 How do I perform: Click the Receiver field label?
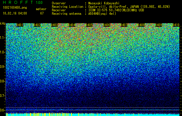click(x=59, y=10)
